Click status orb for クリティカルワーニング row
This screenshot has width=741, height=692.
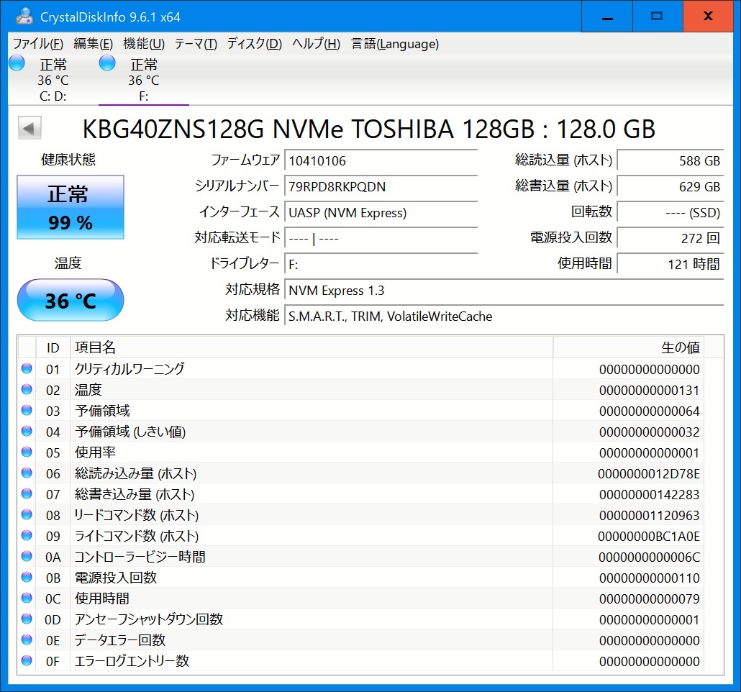point(27,369)
